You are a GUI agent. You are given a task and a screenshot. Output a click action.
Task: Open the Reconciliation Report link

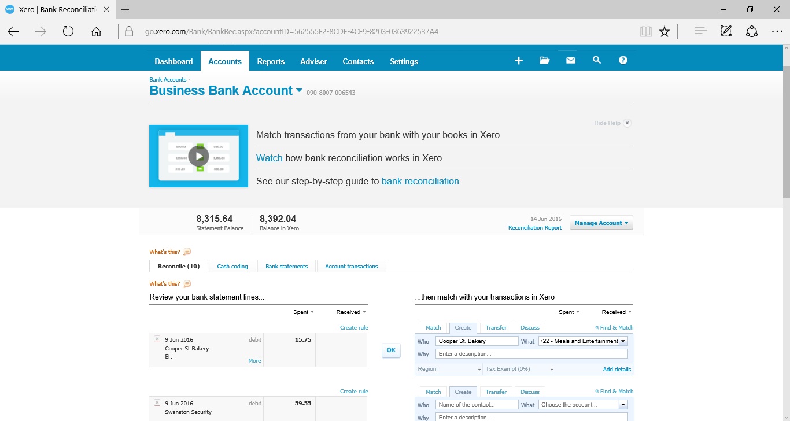[x=535, y=228]
